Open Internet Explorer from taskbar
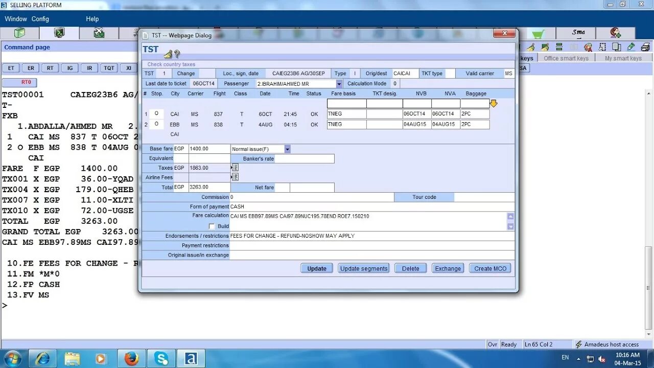The height and width of the screenshot is (368, 654). 42,358
